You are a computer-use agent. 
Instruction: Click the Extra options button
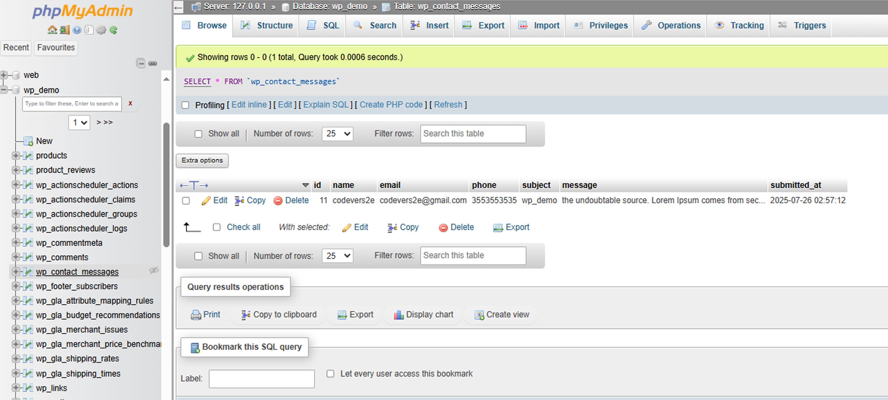(202, 160)
